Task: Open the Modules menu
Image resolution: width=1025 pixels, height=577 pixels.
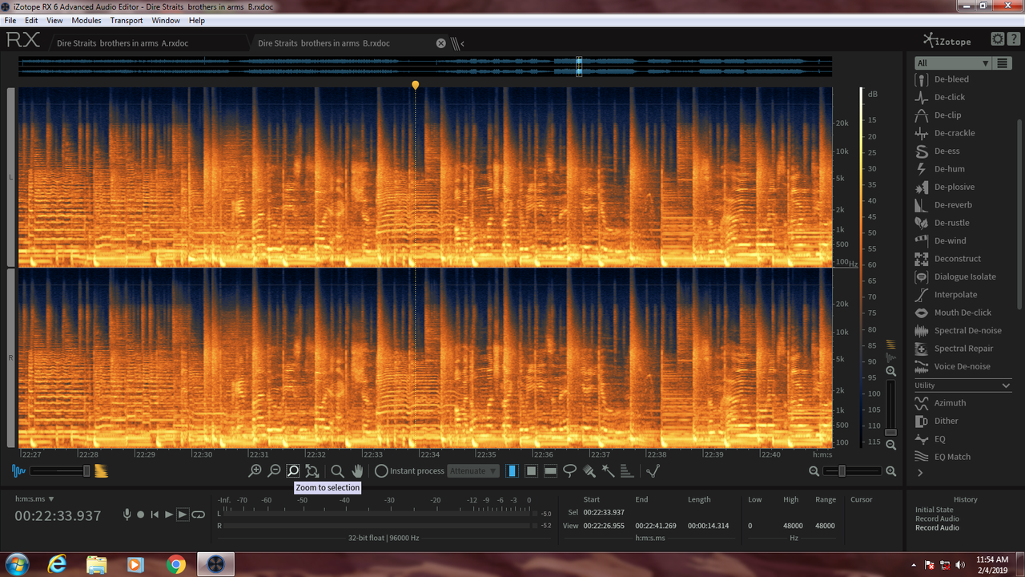Action: pyautogui.click(x=86, y=20)
